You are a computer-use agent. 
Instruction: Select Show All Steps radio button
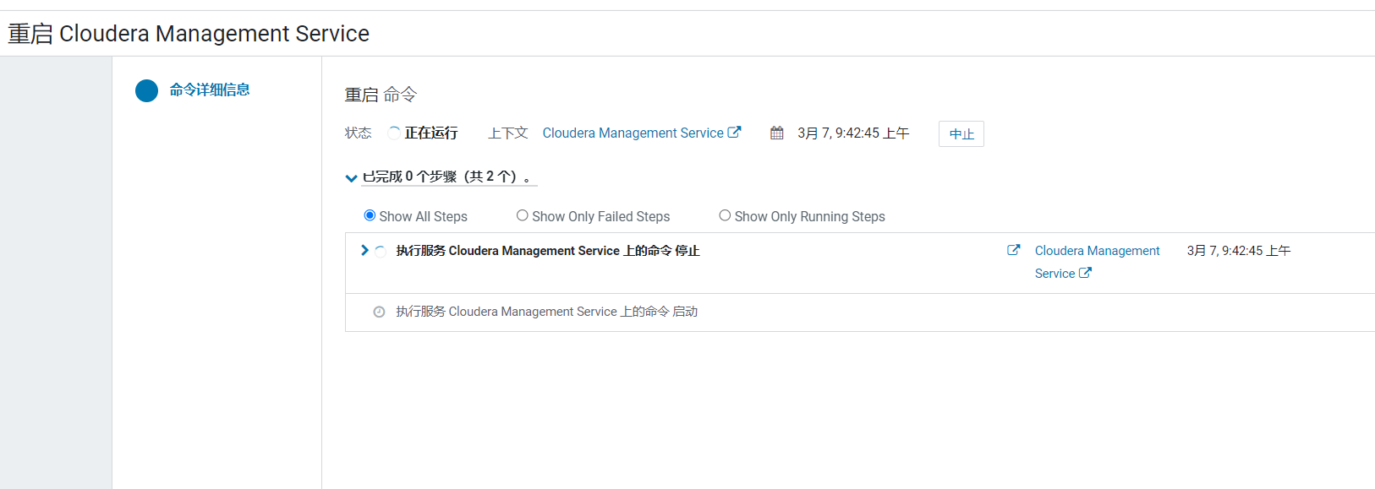(x=370, y=215)
